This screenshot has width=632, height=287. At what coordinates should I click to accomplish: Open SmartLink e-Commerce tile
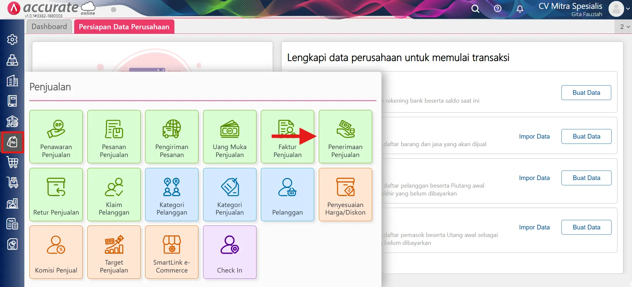pos(172,252)
